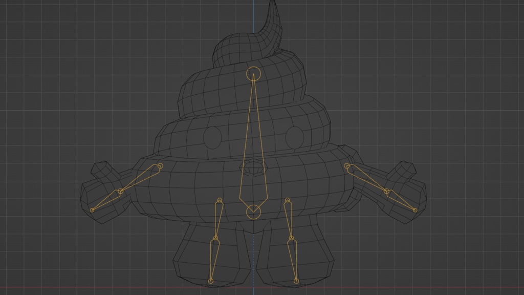Click the spine bone's top tip joint circle
The image size is (524, 295).
[x=253, y=74]
